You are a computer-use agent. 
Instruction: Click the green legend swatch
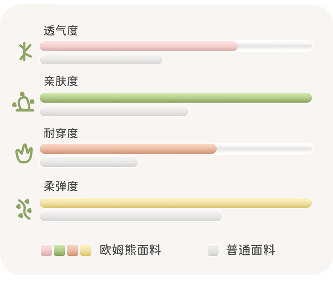[x=59, y=250]
